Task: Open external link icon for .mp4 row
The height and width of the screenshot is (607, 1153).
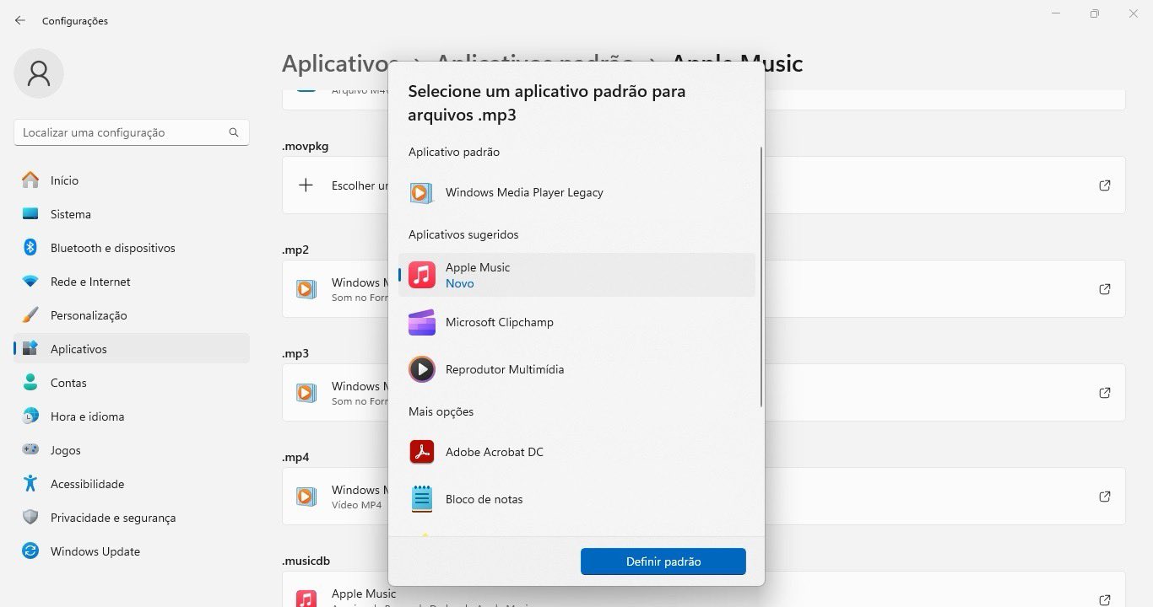Action: 1105,497
